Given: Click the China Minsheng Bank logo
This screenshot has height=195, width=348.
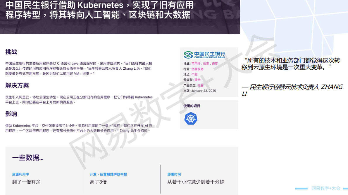Looking at the screenshot, I should point(204,55).
